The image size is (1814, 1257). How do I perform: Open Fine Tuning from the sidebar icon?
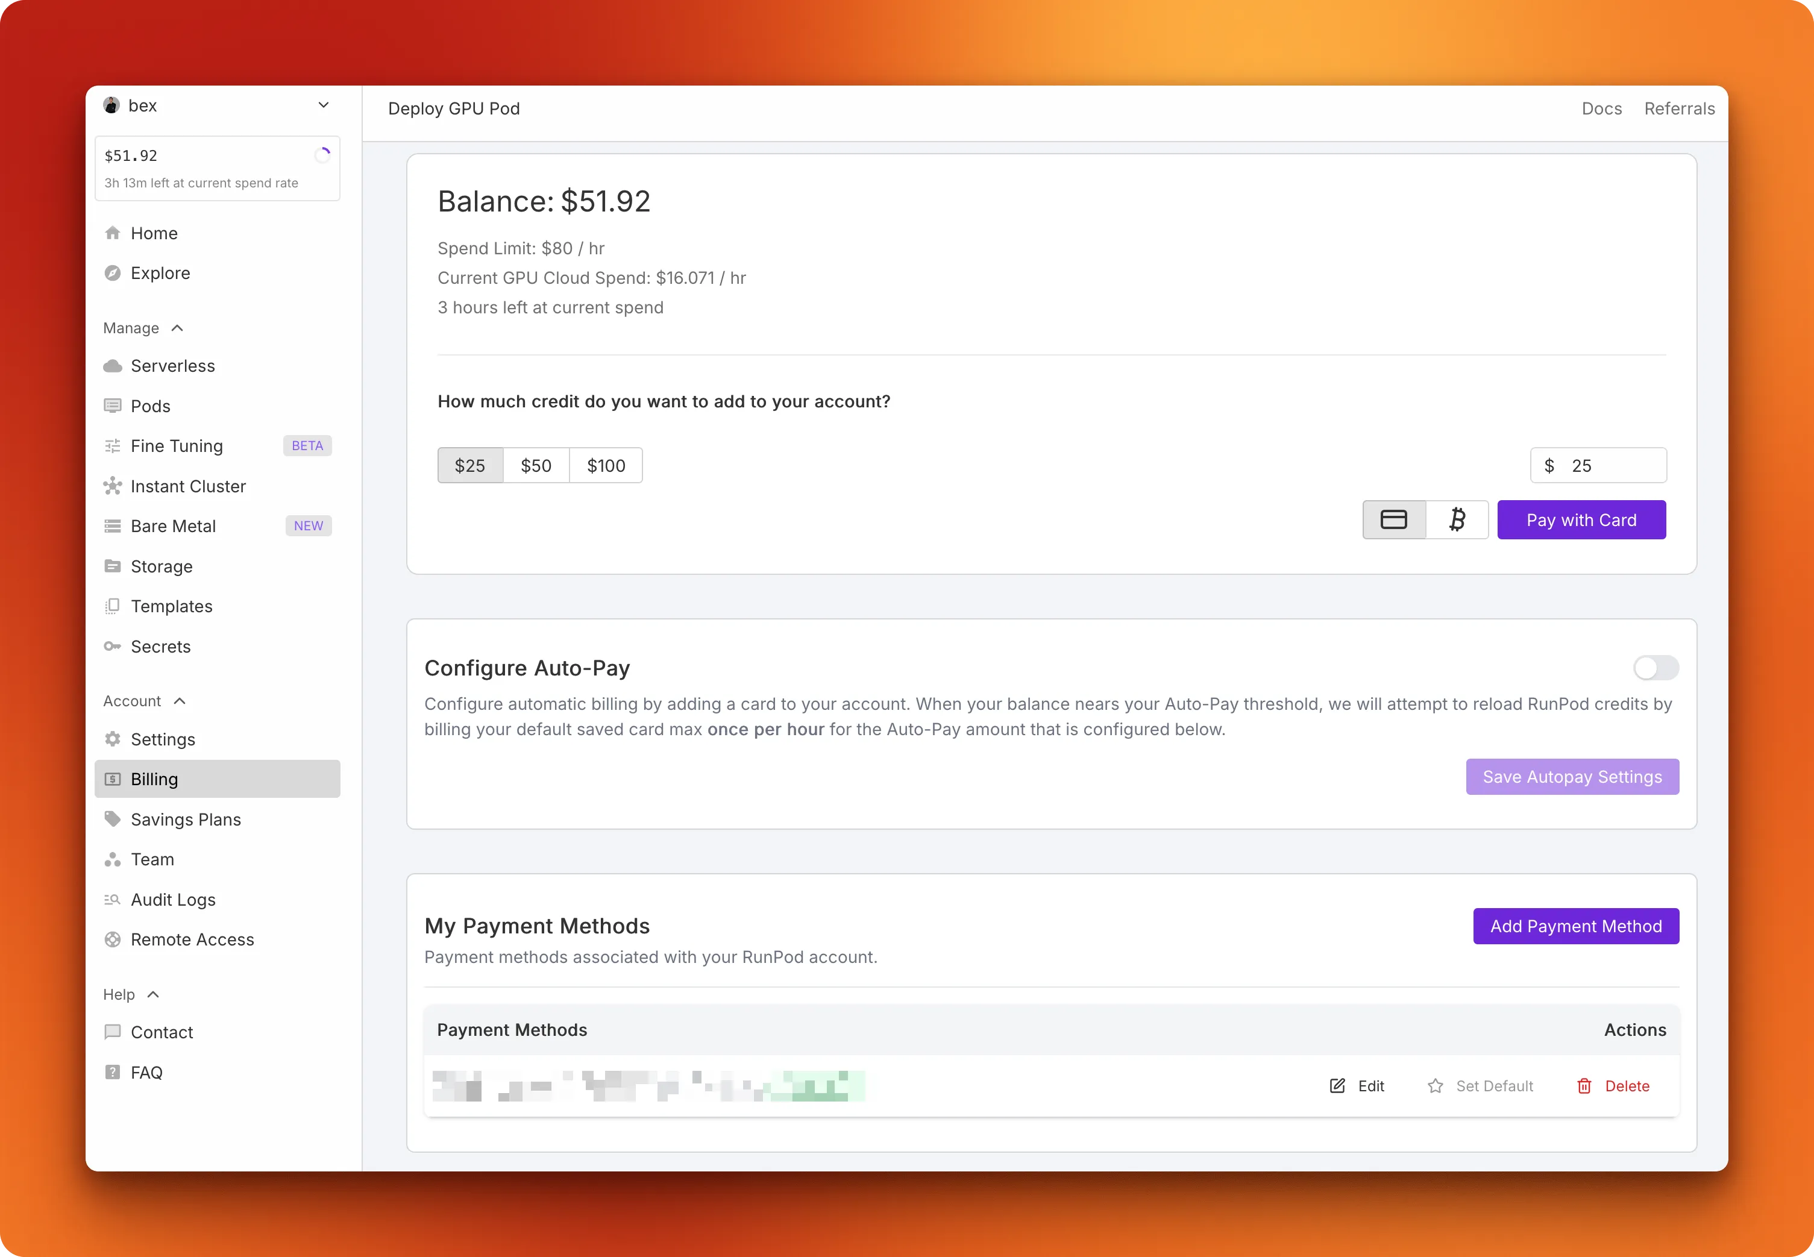coord(113,446)
